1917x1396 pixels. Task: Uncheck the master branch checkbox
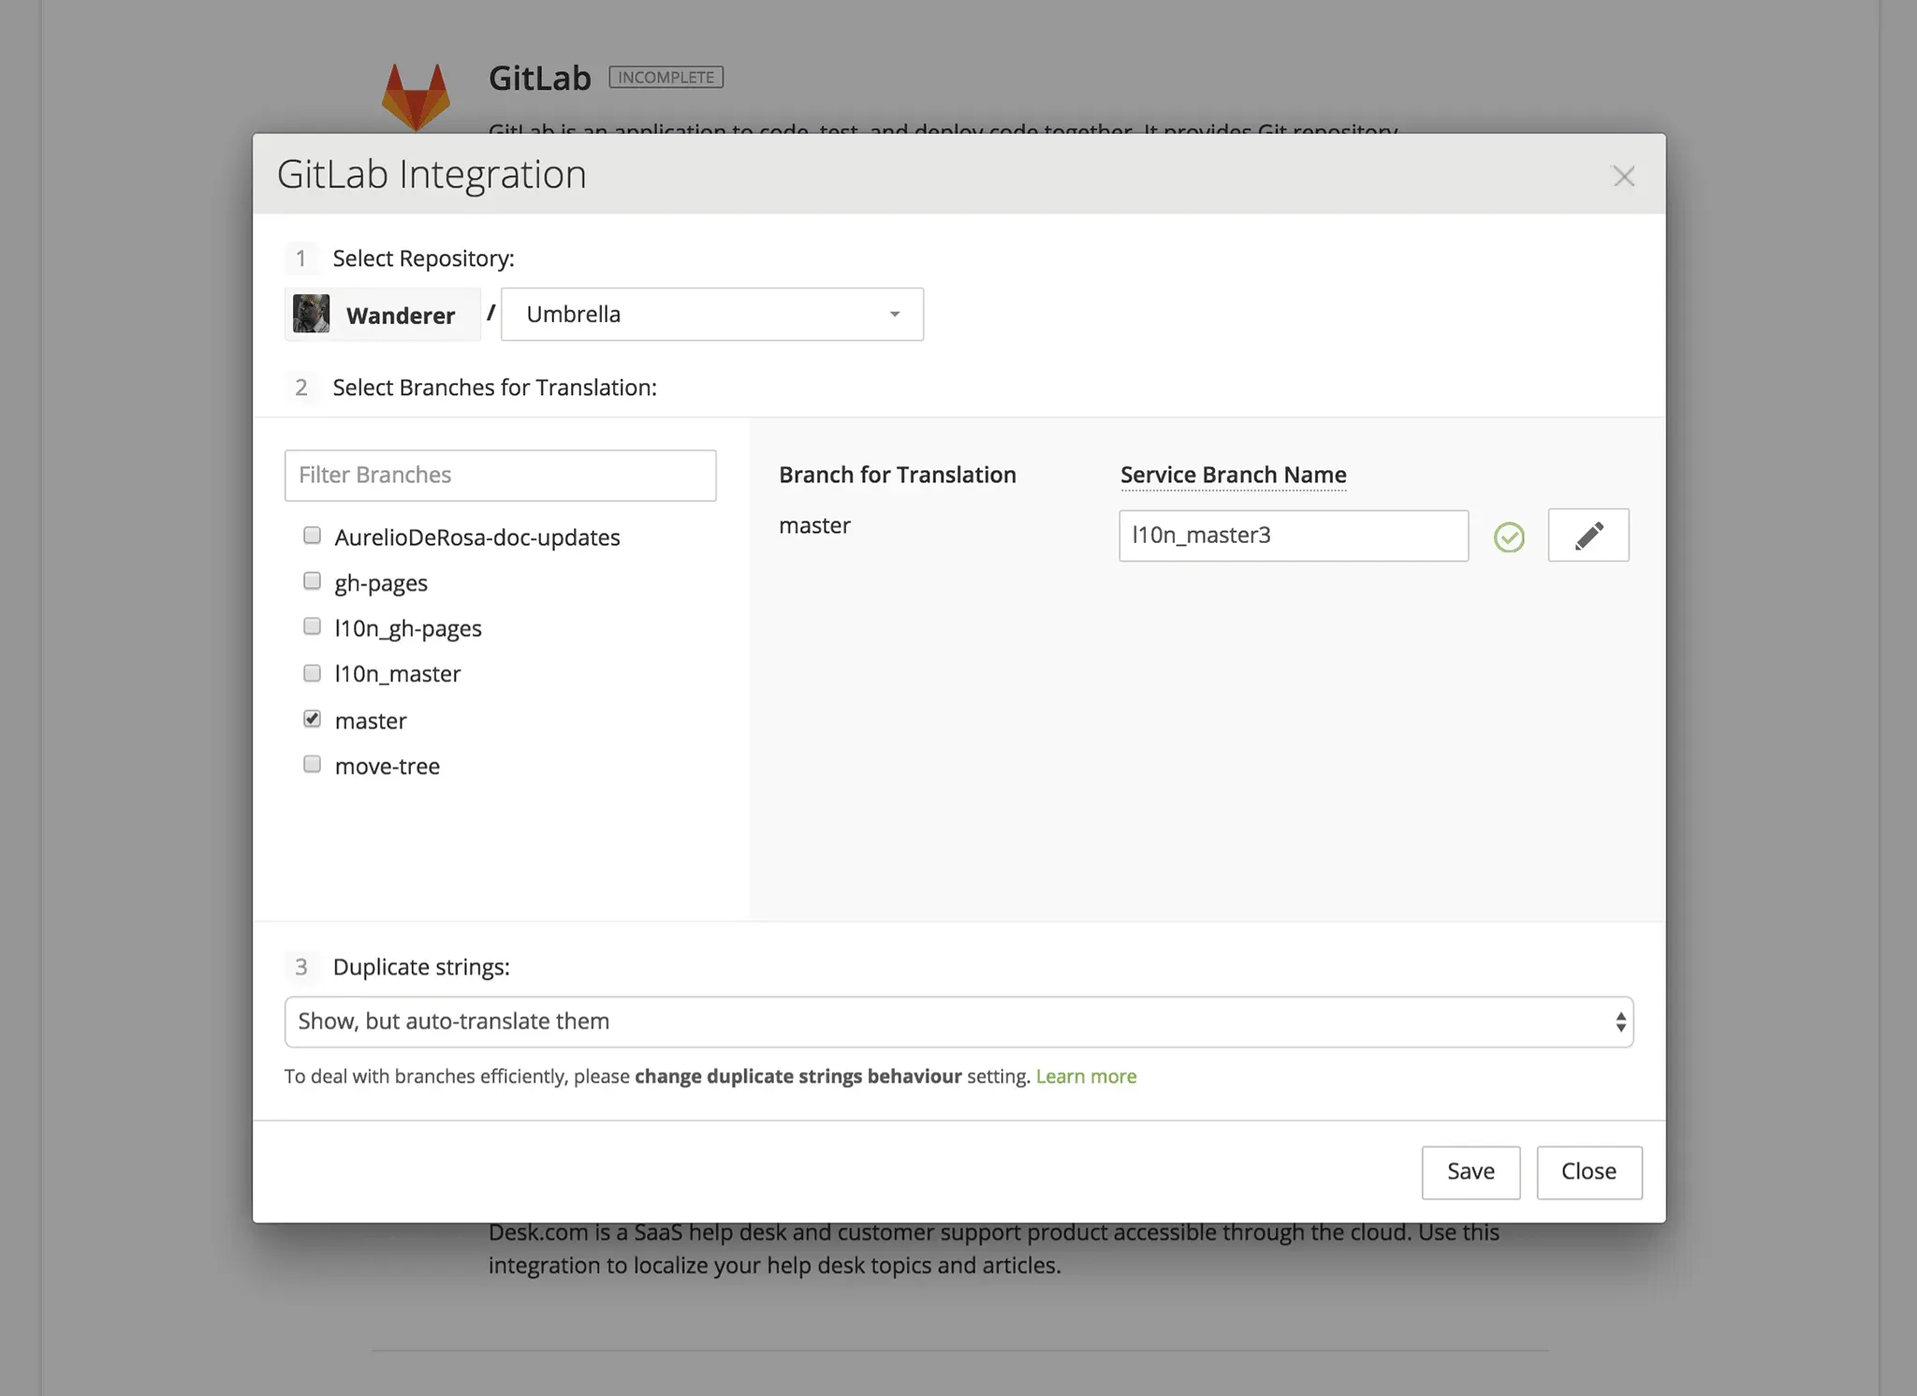pyautogui.click(x=313, y=719)
